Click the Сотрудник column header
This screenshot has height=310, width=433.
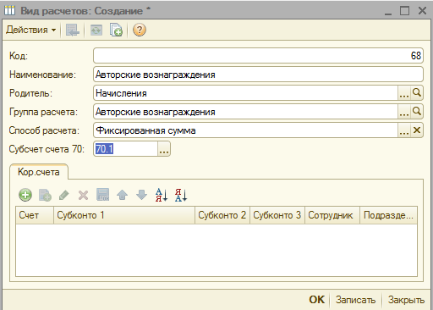tap(332, 215)
